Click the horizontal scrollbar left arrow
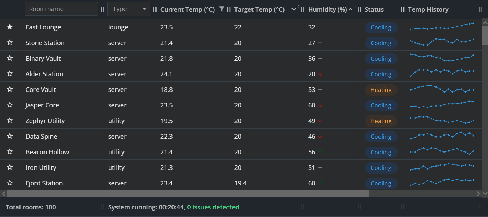488x217 pixels. tap(3, 193)
